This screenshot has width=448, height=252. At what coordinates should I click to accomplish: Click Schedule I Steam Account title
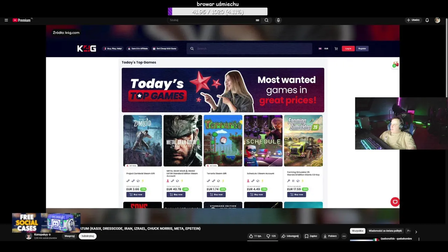260,173
